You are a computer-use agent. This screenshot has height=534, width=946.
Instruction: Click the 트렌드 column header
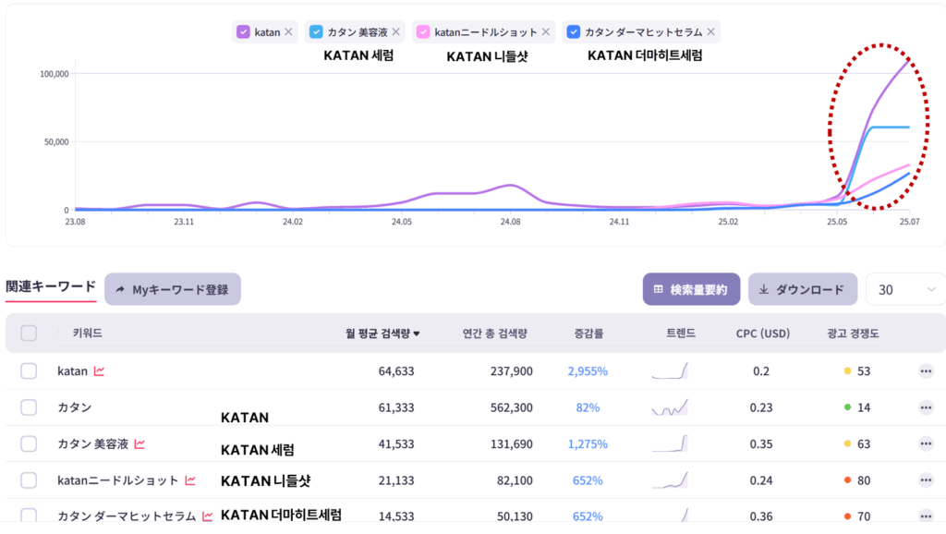pos(681,334)
